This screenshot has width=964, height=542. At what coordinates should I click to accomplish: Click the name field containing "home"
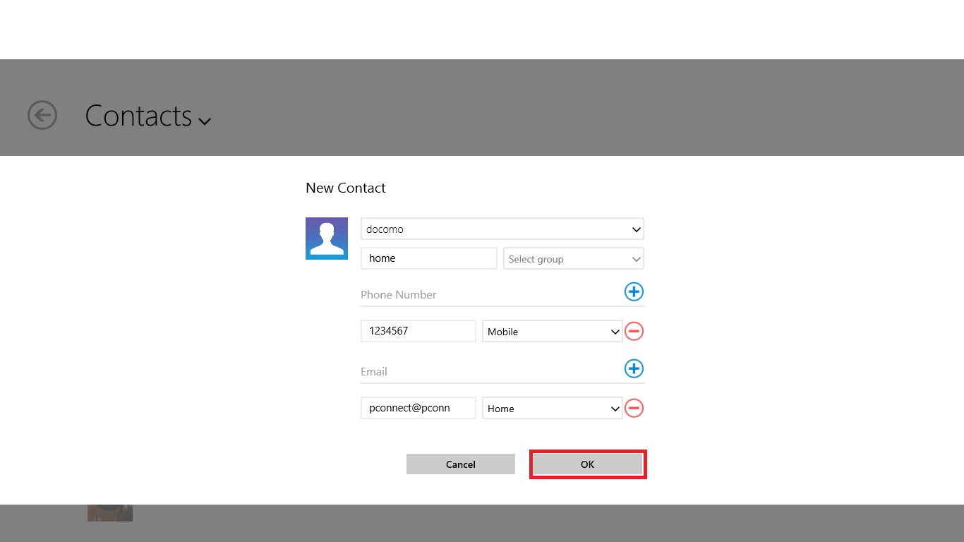[x=428, y=258]
